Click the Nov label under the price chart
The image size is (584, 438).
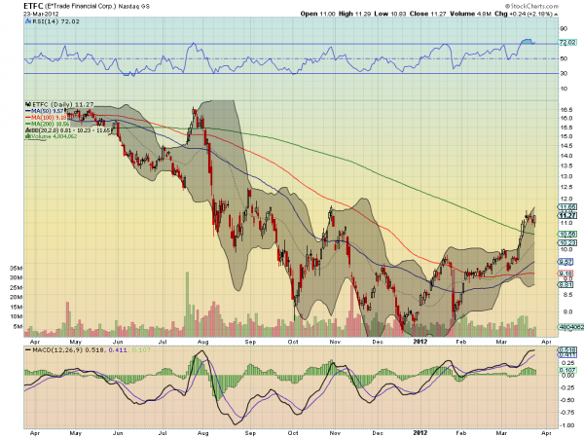[x=335, y=342]
